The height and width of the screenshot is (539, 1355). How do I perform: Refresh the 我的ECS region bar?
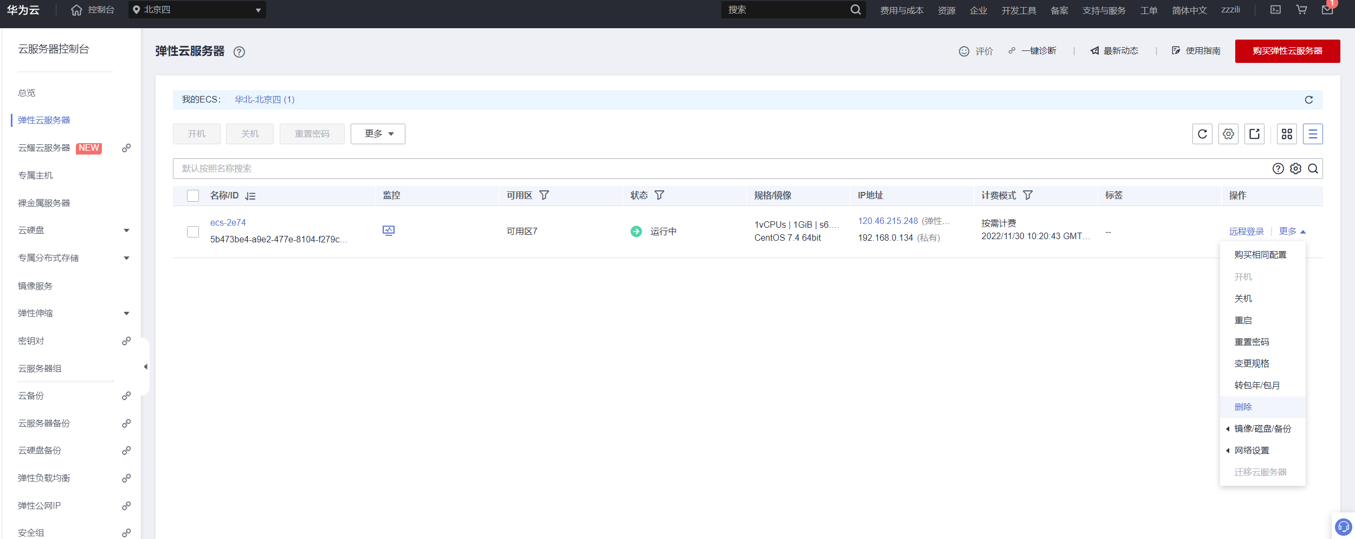(x=1308, y=100)
